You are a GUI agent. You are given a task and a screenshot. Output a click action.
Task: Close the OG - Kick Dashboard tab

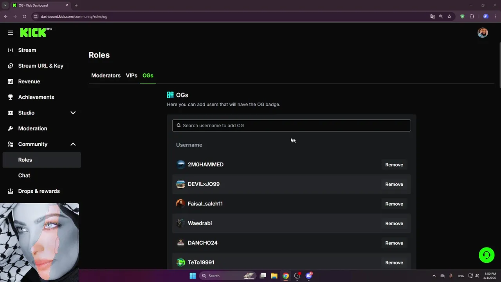67,5
